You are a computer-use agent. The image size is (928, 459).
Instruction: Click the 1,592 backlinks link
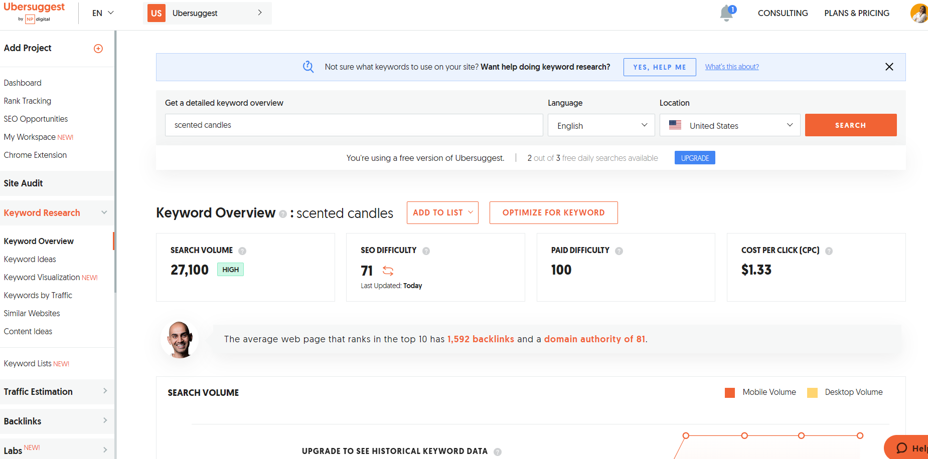click(x=481, y=339)
